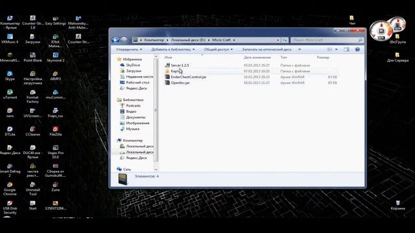This screenshot has width=415, height=233.
Task: Open the Упорядочить menu
Action: point(129,49)
